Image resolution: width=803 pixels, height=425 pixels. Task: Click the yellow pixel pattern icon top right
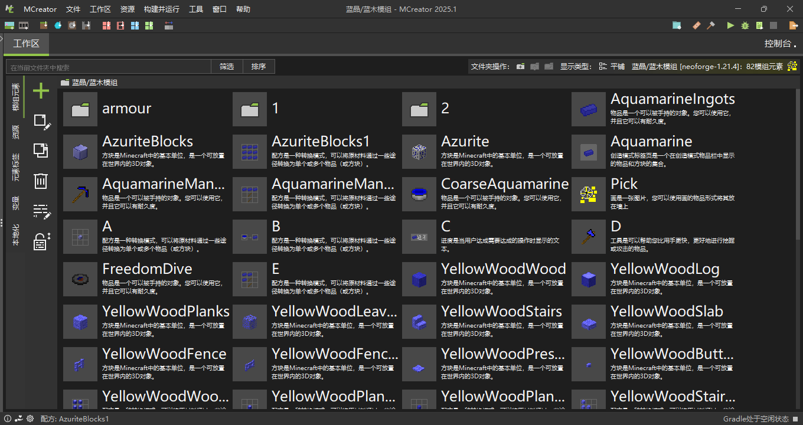tap(792, 66)
